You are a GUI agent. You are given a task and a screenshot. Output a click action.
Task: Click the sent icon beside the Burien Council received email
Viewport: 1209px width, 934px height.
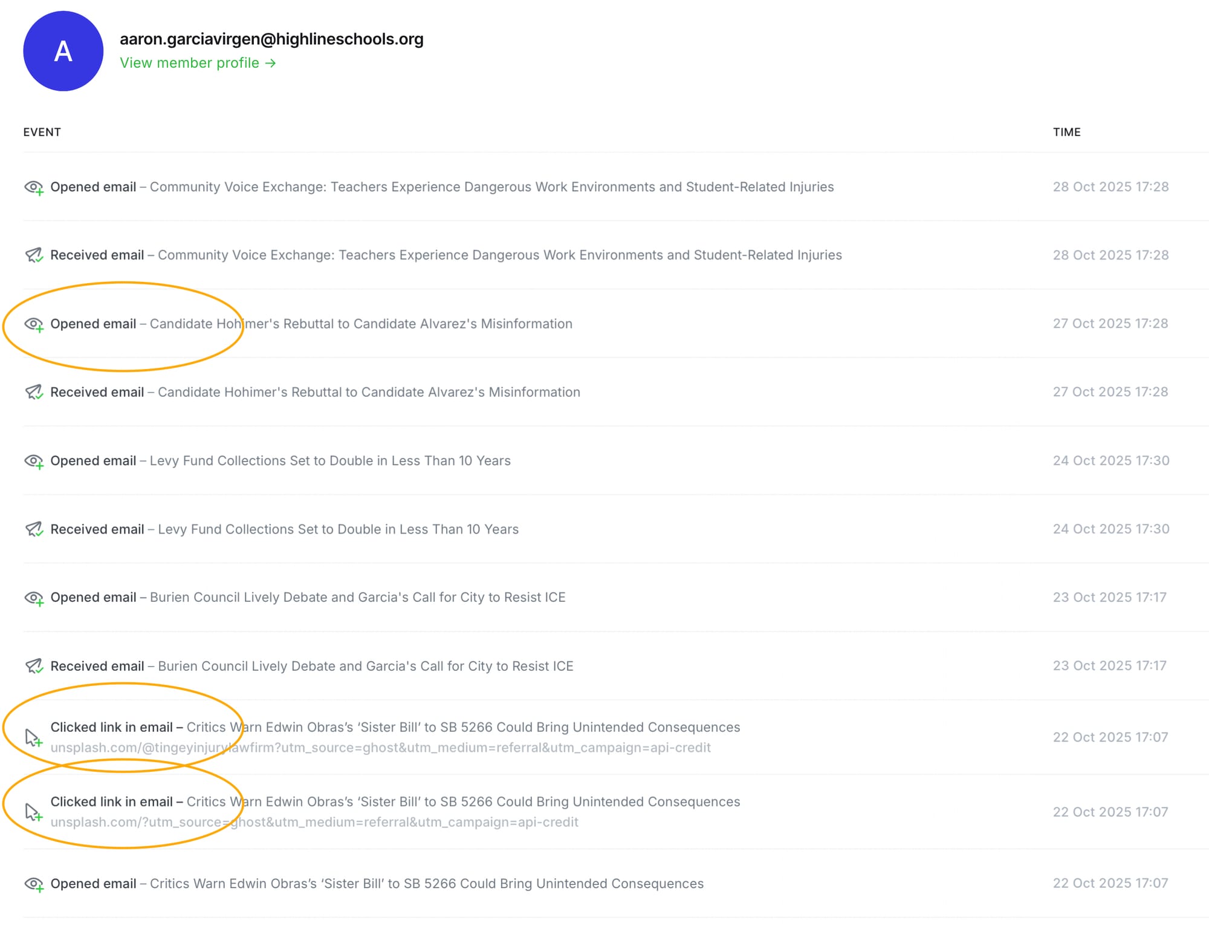click(34, 666)
